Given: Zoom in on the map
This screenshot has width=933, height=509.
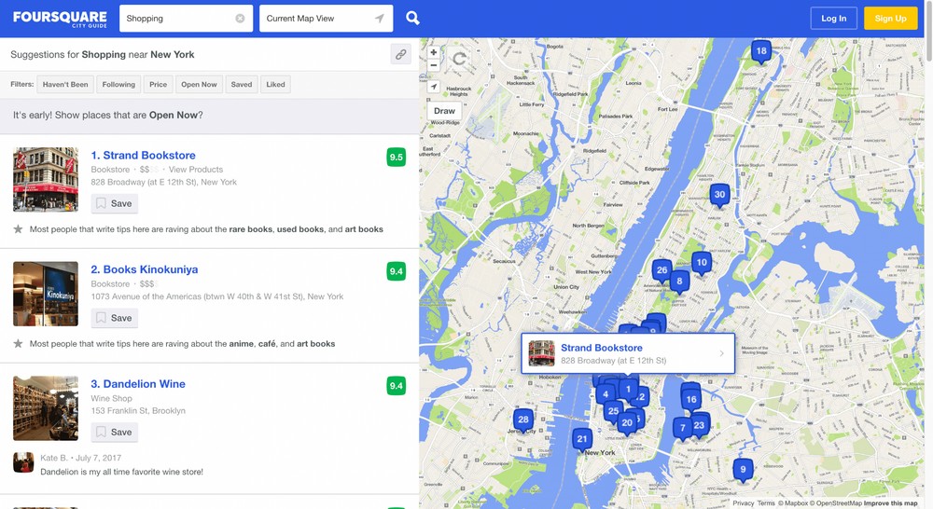Looking at the screenshot, I should [x=434, y=52].
